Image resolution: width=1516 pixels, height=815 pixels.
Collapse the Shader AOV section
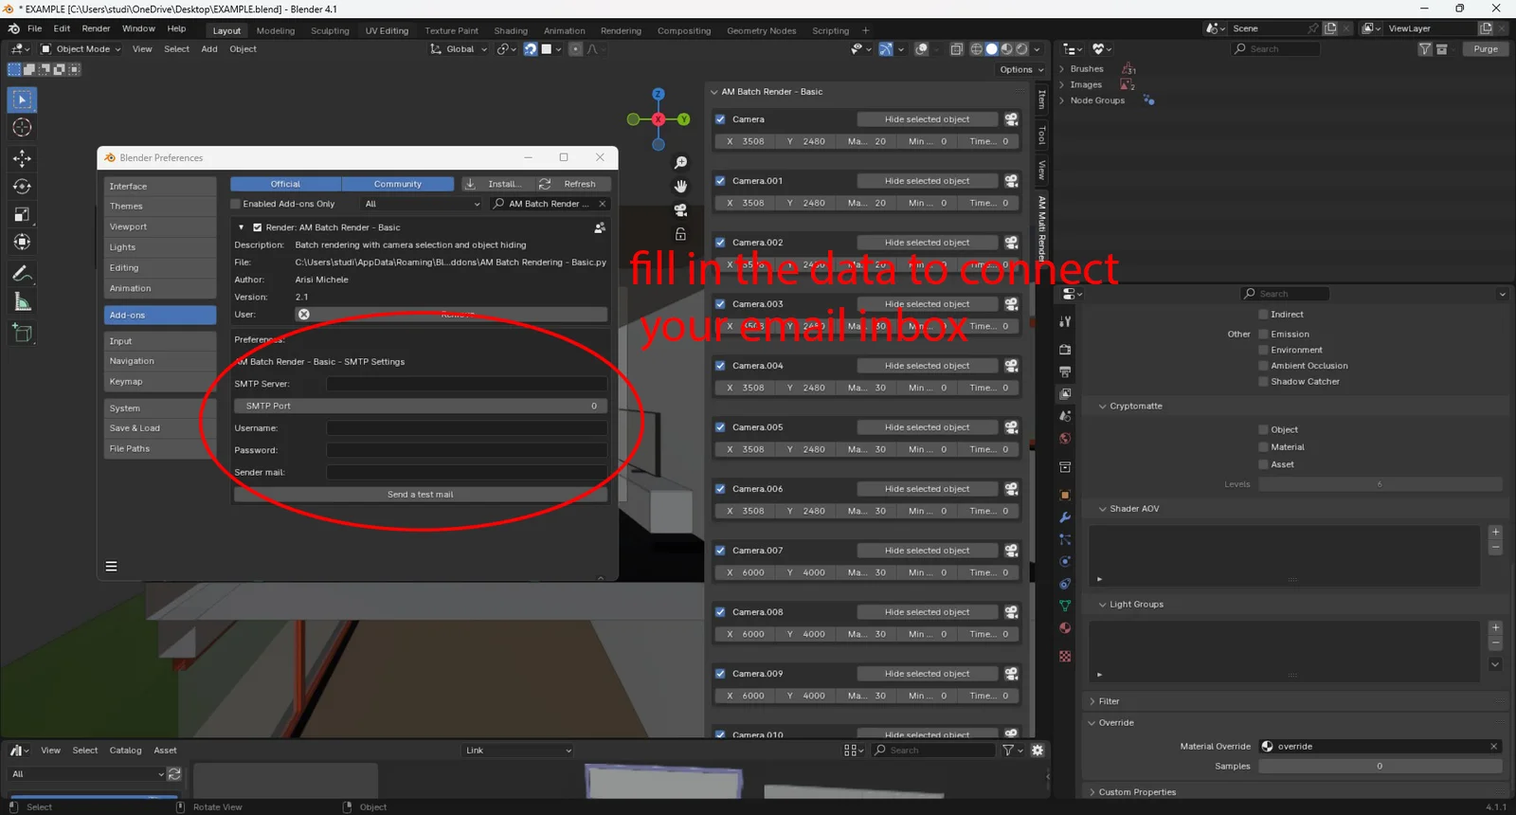(x=1102, y=509)
